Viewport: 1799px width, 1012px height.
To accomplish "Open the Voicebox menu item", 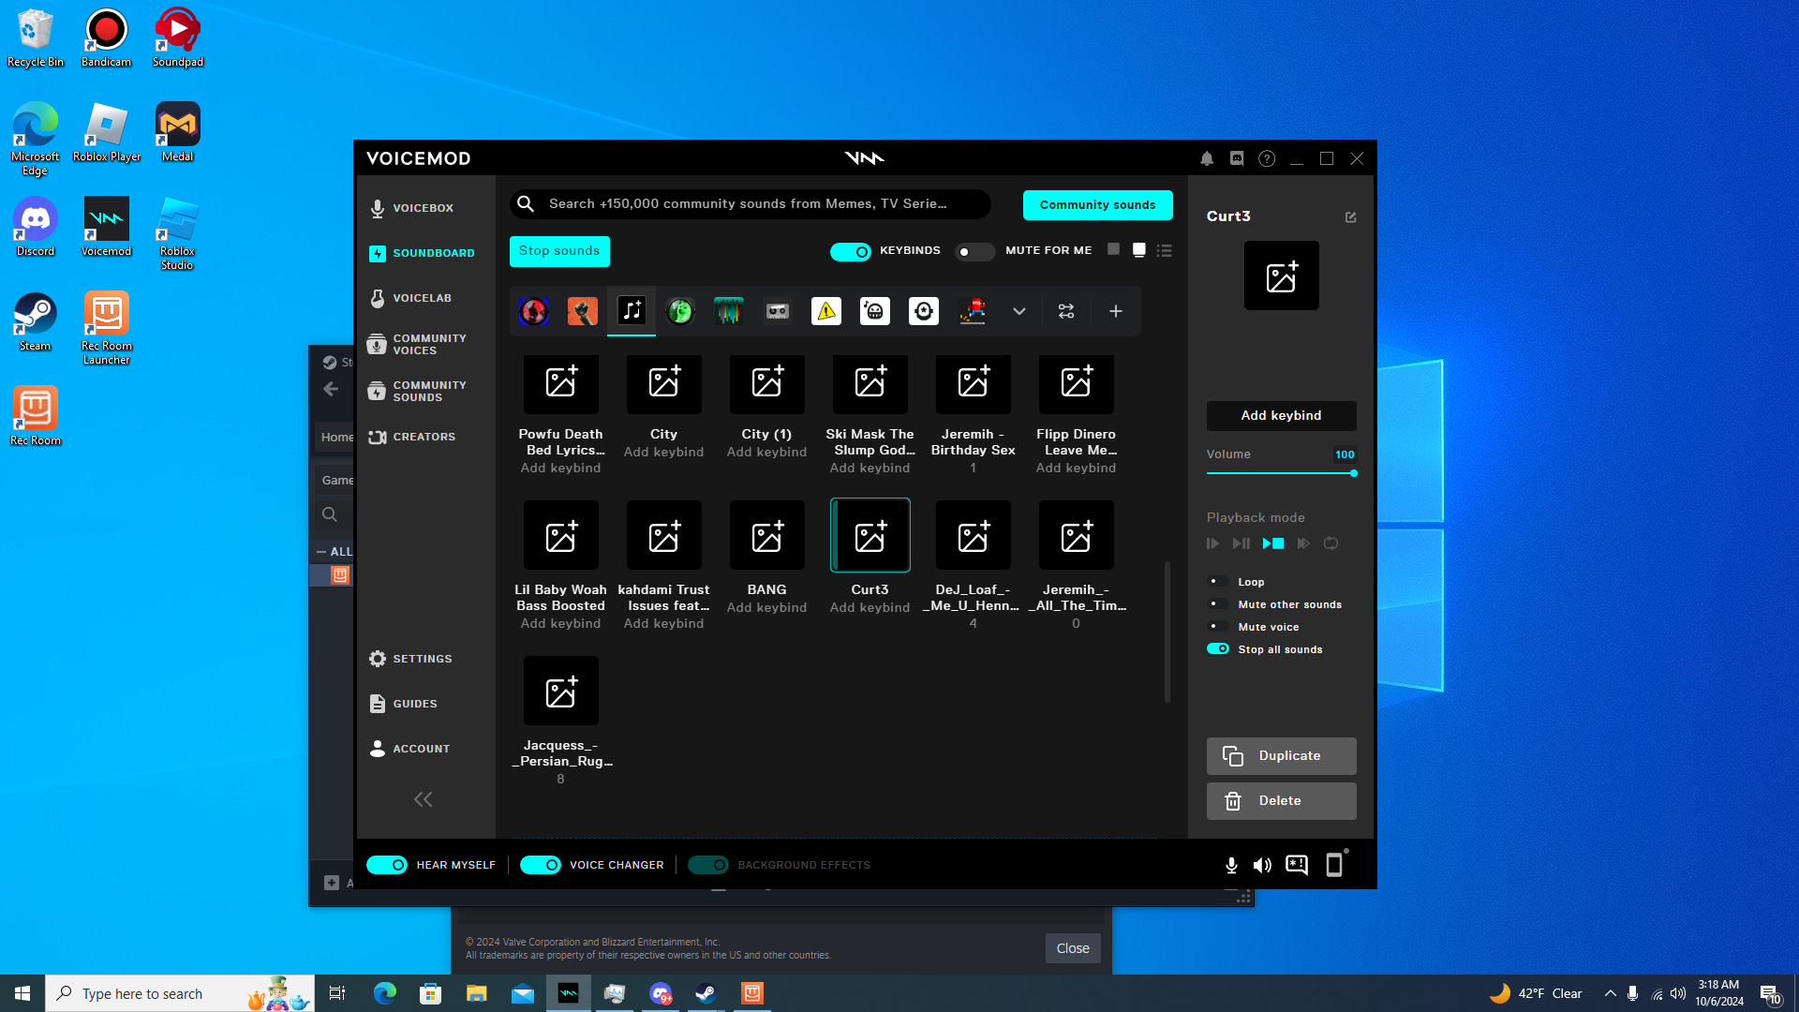I will pyautogui.click(x=423, y=208).
